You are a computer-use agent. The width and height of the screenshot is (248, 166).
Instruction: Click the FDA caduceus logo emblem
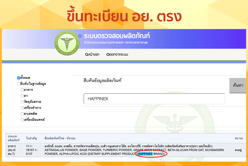coord(67,43)
